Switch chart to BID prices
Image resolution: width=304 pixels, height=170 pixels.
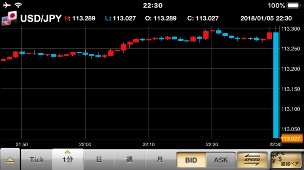tap(190, 160)
